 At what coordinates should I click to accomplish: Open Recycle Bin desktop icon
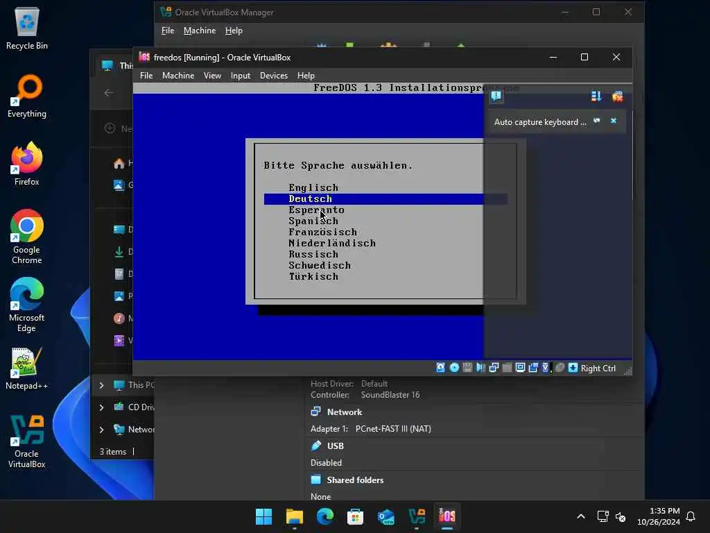click(x=27, y=28)
